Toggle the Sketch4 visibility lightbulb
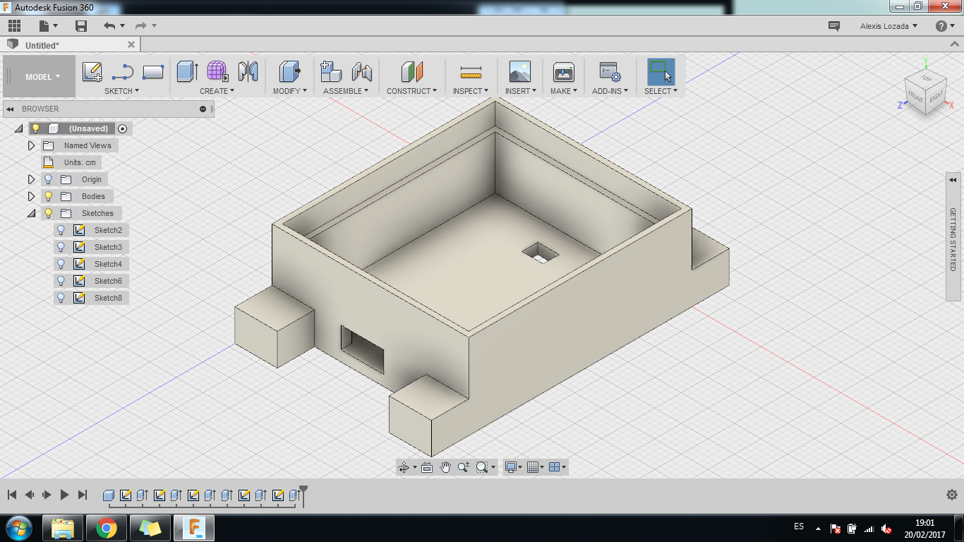The height and width of the screenshot is (542, 964). coord(61,264)
